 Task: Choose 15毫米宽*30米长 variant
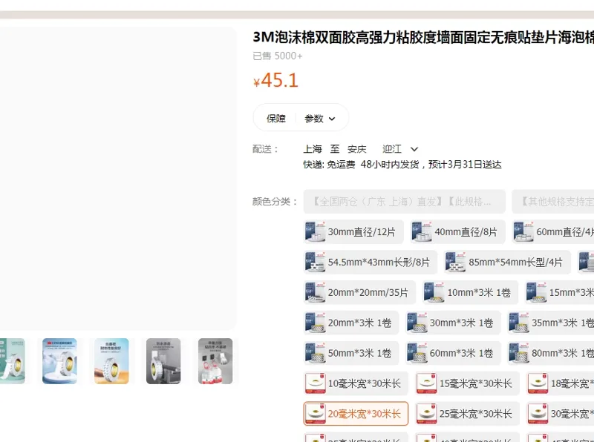click(467, 383)
